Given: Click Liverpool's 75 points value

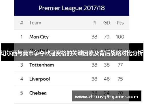Looking at the screenshot, I should [120, 79].
